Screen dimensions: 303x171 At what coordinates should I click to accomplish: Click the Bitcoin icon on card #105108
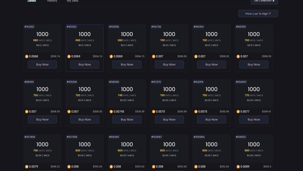[x=69, y=111]
